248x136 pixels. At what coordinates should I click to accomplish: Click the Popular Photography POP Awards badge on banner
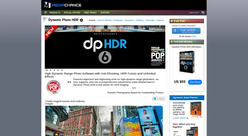pyautogui.click(x=158, y=56)
